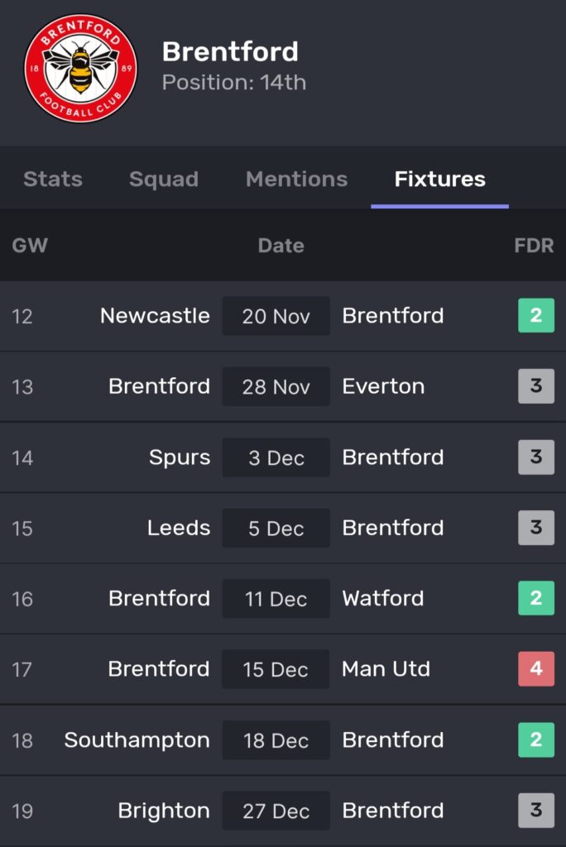This screenshot has height=847, width=566.
Task: Open Watford team from gameweek 16 row
Action: click(x=382, y=599)
